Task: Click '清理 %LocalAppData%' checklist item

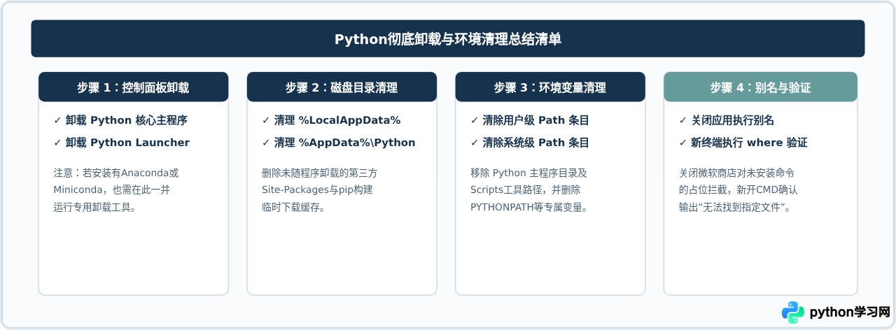Action: click(x=331, y=120)
